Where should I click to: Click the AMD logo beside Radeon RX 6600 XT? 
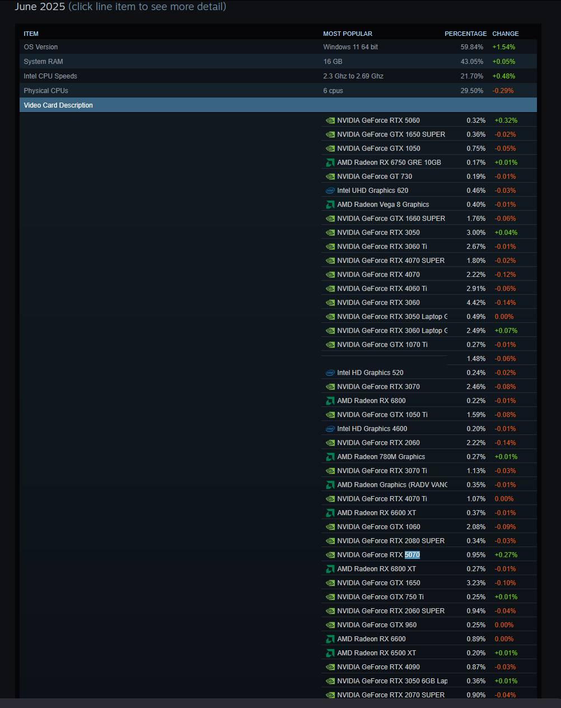(x=330, y=513)
